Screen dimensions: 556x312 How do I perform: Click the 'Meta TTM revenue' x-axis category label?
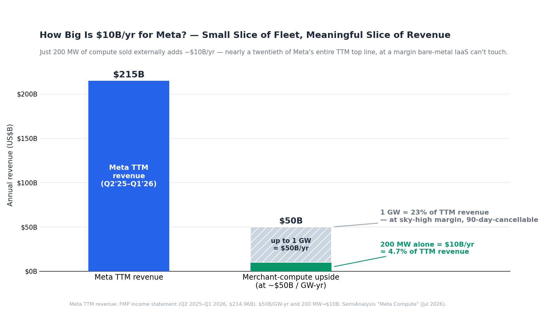click(x=129, y=277)
